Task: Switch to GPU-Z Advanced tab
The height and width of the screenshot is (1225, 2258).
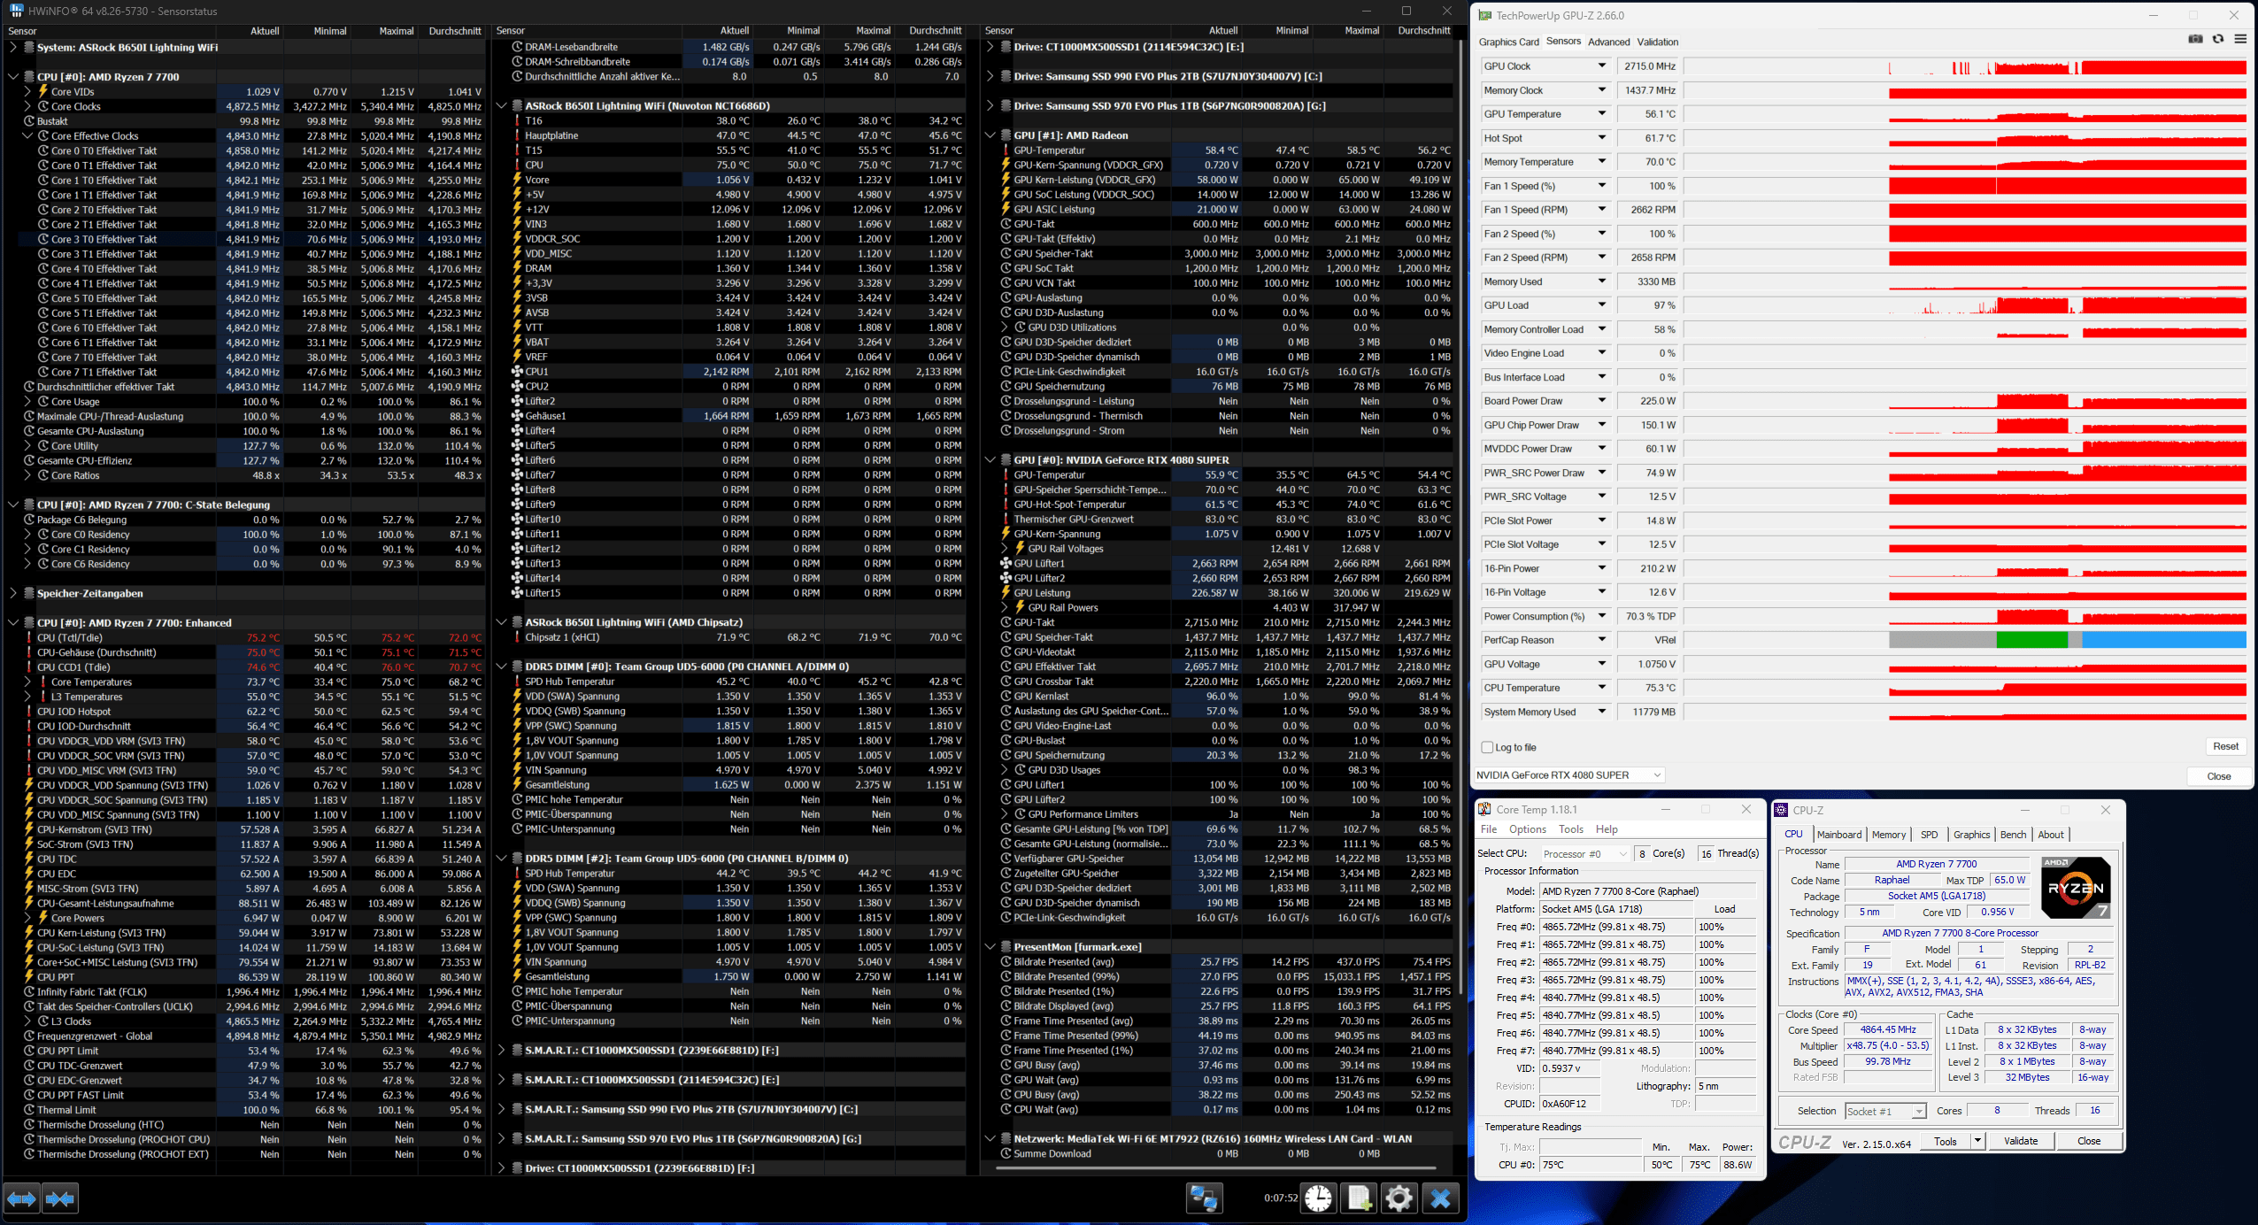Action: (x=1608, y=42)
